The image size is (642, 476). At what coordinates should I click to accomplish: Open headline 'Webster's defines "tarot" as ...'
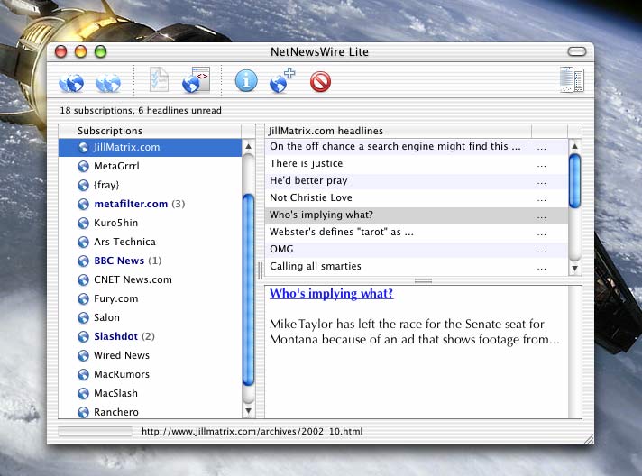pos(417,232)
